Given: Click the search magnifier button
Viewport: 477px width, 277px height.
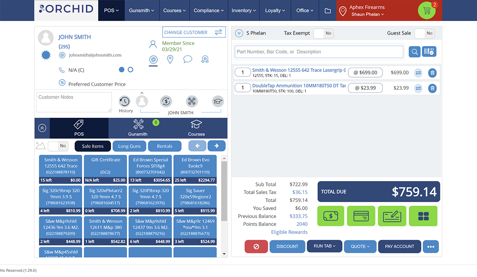Looking at the screenshot, I should 415,52.
